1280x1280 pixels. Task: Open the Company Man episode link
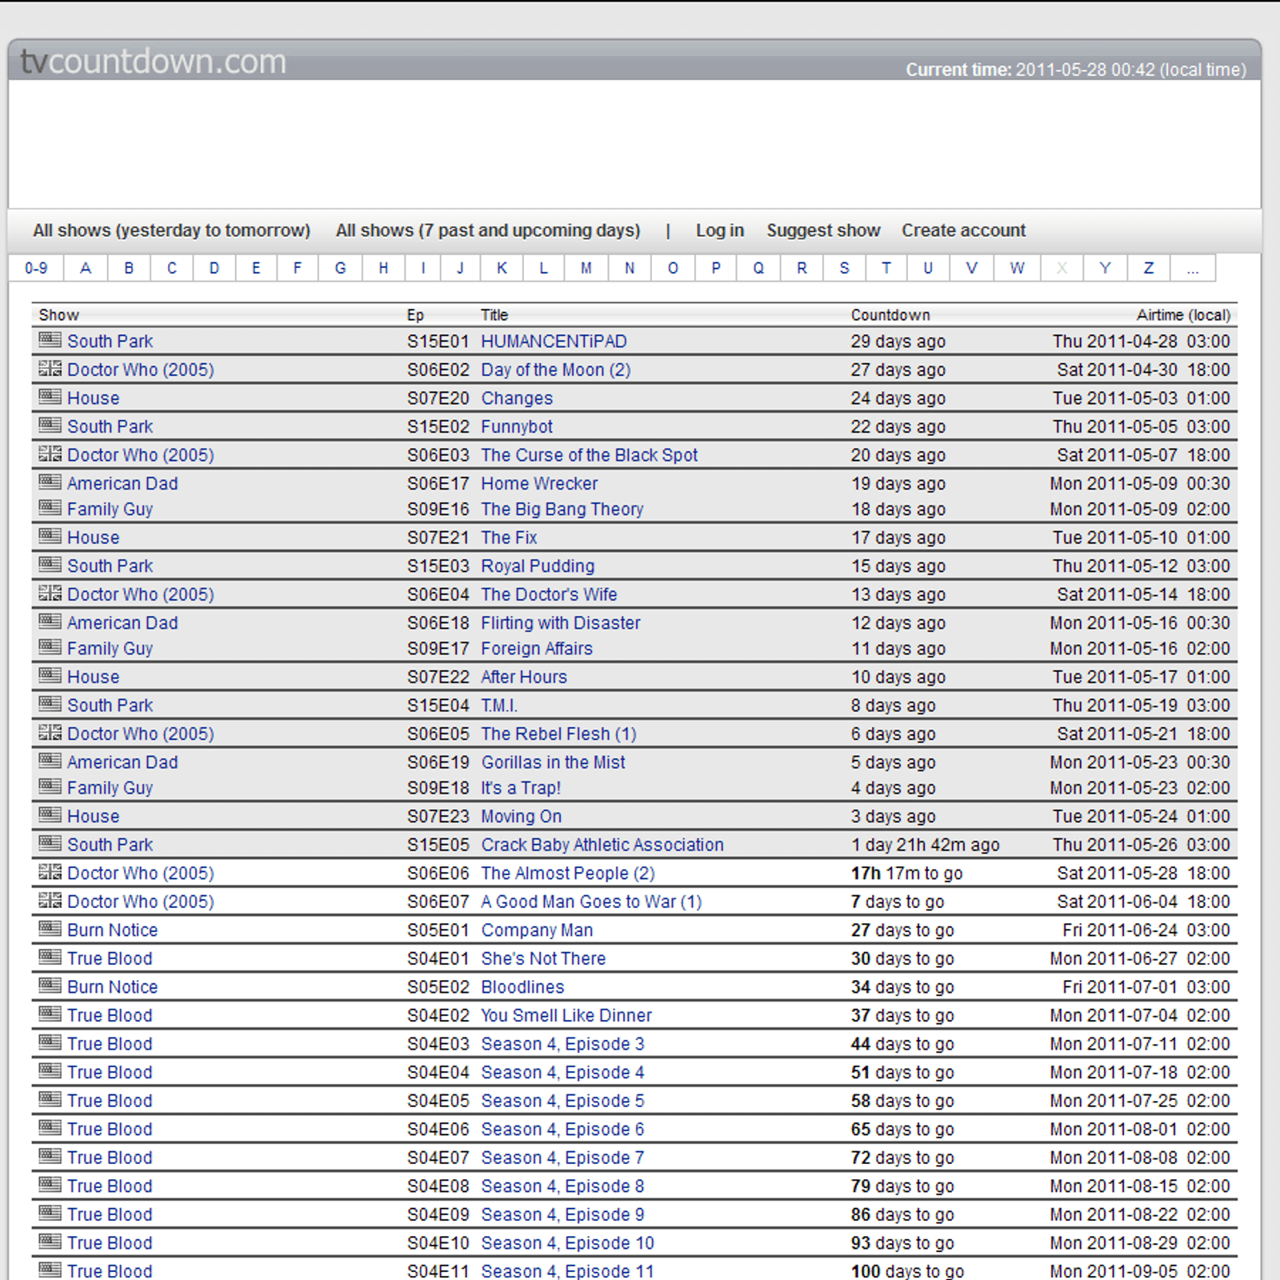(x=537, y=930)
